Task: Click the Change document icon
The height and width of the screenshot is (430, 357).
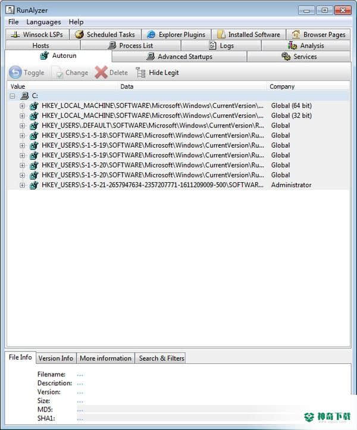Action: [58, 73]
